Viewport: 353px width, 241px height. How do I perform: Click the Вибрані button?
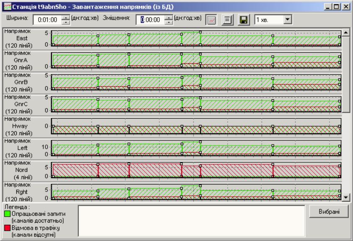pos(329,212)
